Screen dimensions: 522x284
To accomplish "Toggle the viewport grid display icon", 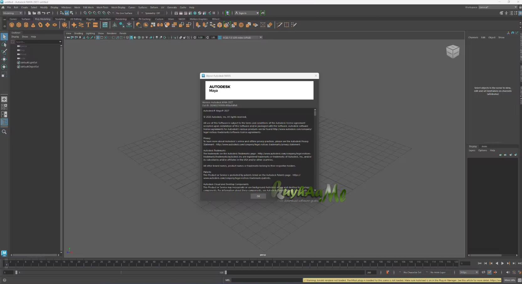I will tap(98, 38).
